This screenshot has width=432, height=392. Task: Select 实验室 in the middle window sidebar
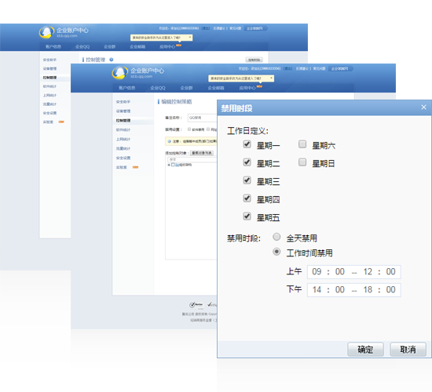click(x=122, y=167)
